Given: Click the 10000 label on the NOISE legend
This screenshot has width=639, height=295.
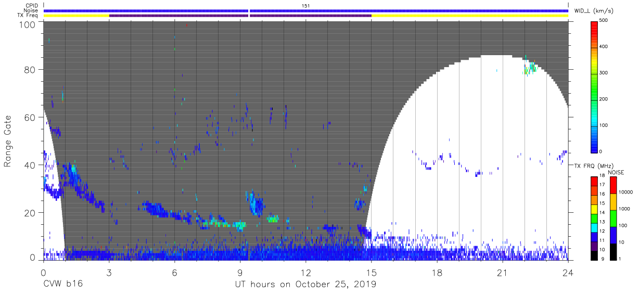Looking at the screenshot, I should pyautogui.click(x=625, y=193).
